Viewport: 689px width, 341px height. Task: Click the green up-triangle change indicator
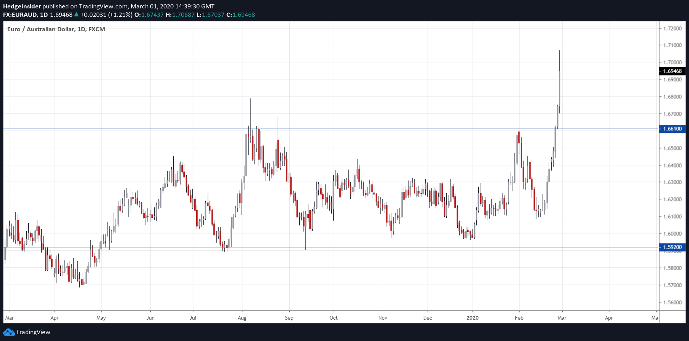click(x=76, y=14)
